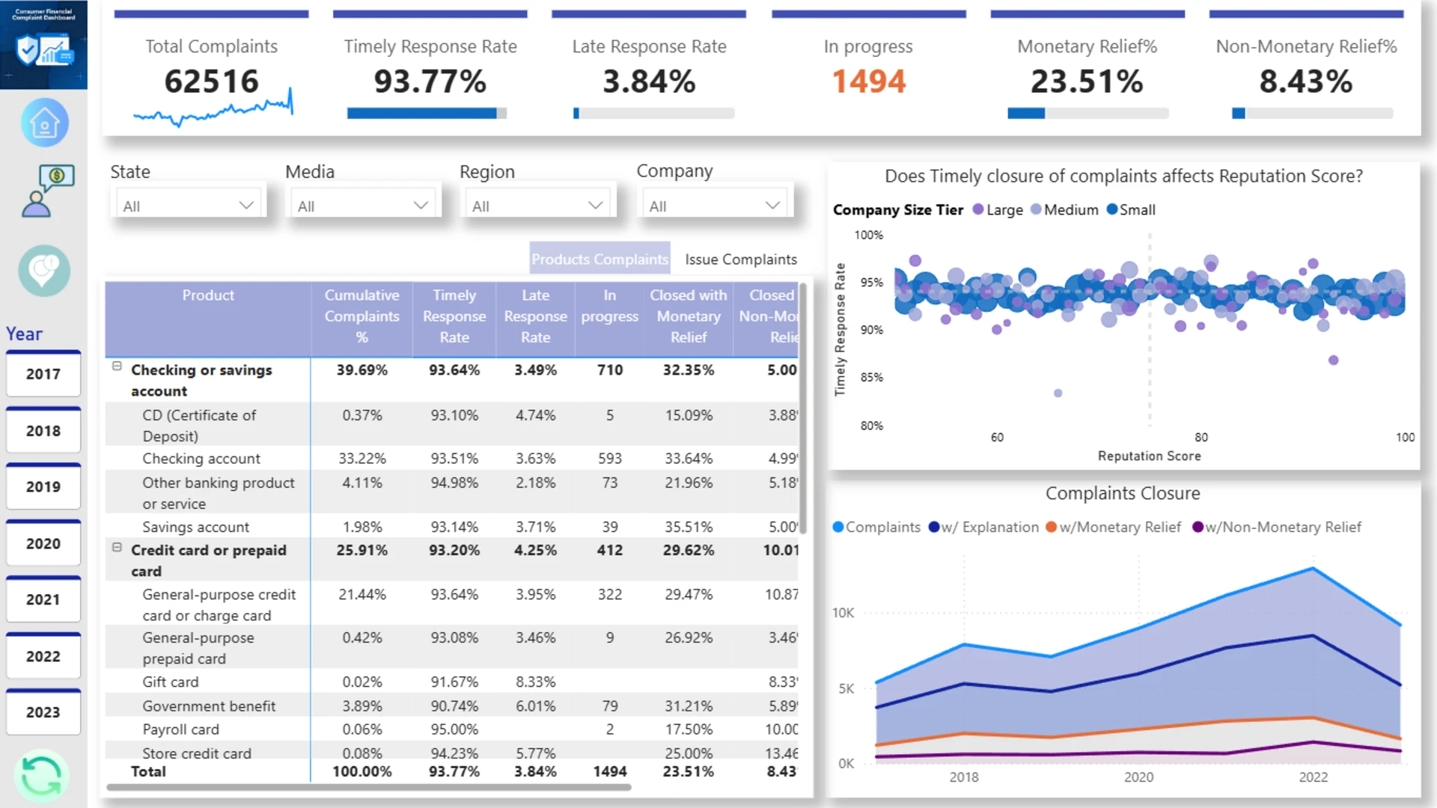The height and width of the screenshot is (808, 1437).
Task: Select the Gift card row
Action: [x=452, y=682]
